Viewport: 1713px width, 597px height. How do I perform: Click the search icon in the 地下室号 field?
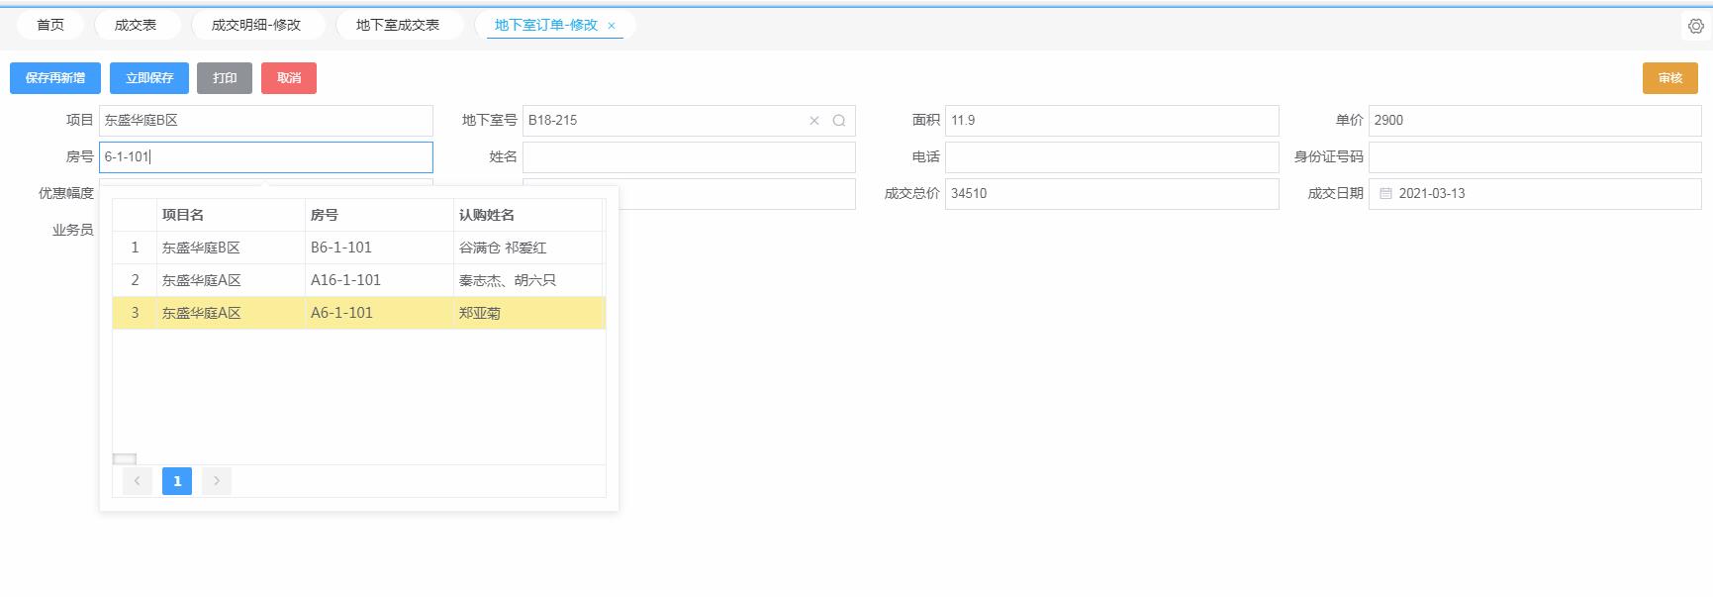tap(839, 121)
